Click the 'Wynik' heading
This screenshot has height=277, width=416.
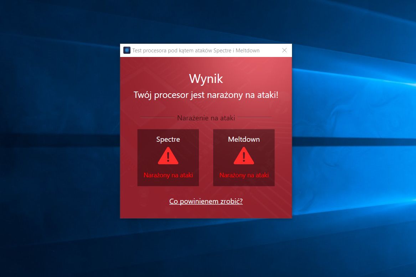[206, 79]
